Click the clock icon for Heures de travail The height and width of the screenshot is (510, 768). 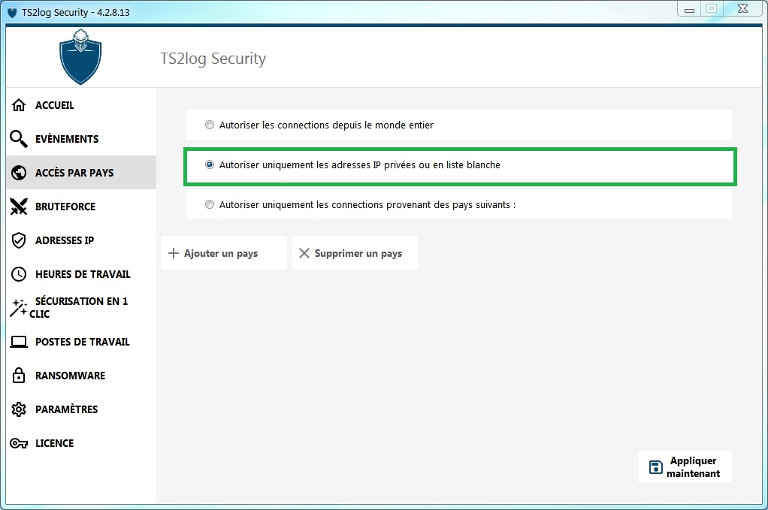coord(19,273)
